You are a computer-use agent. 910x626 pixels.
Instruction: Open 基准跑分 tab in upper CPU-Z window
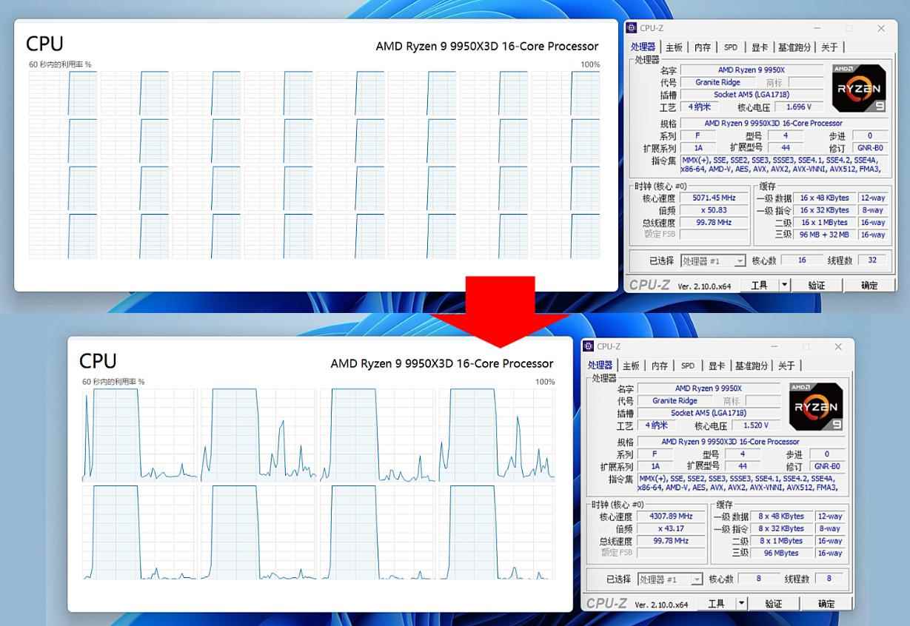click(x=794, y=47)
